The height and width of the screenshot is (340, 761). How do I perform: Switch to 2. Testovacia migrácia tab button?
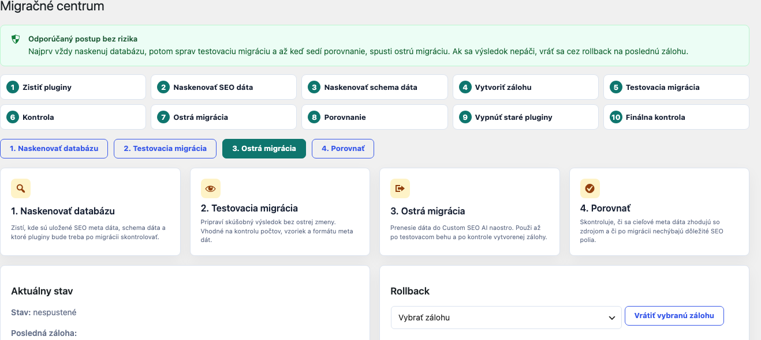pyautogui.click(x=165, y=148)
